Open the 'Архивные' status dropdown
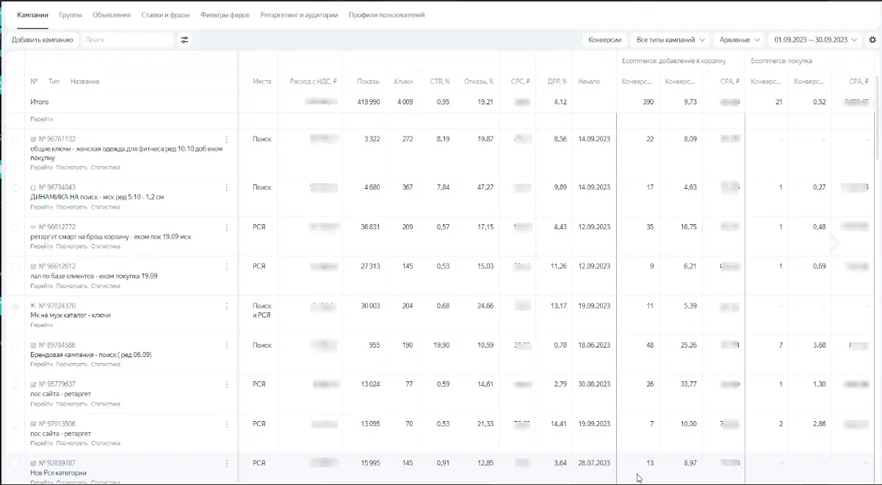 tap(745, 40)
